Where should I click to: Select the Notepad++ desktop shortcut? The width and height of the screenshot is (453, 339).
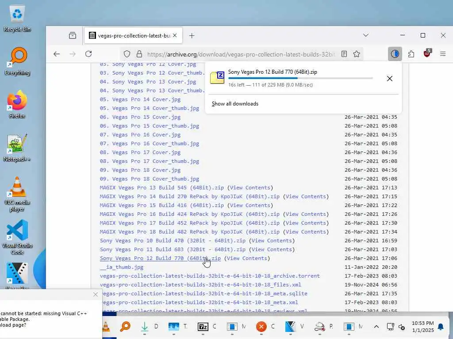(x=17, y=147)
